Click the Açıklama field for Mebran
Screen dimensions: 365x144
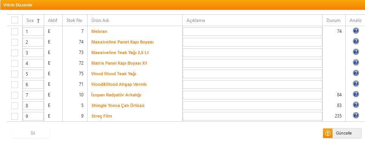coord(253,32)
